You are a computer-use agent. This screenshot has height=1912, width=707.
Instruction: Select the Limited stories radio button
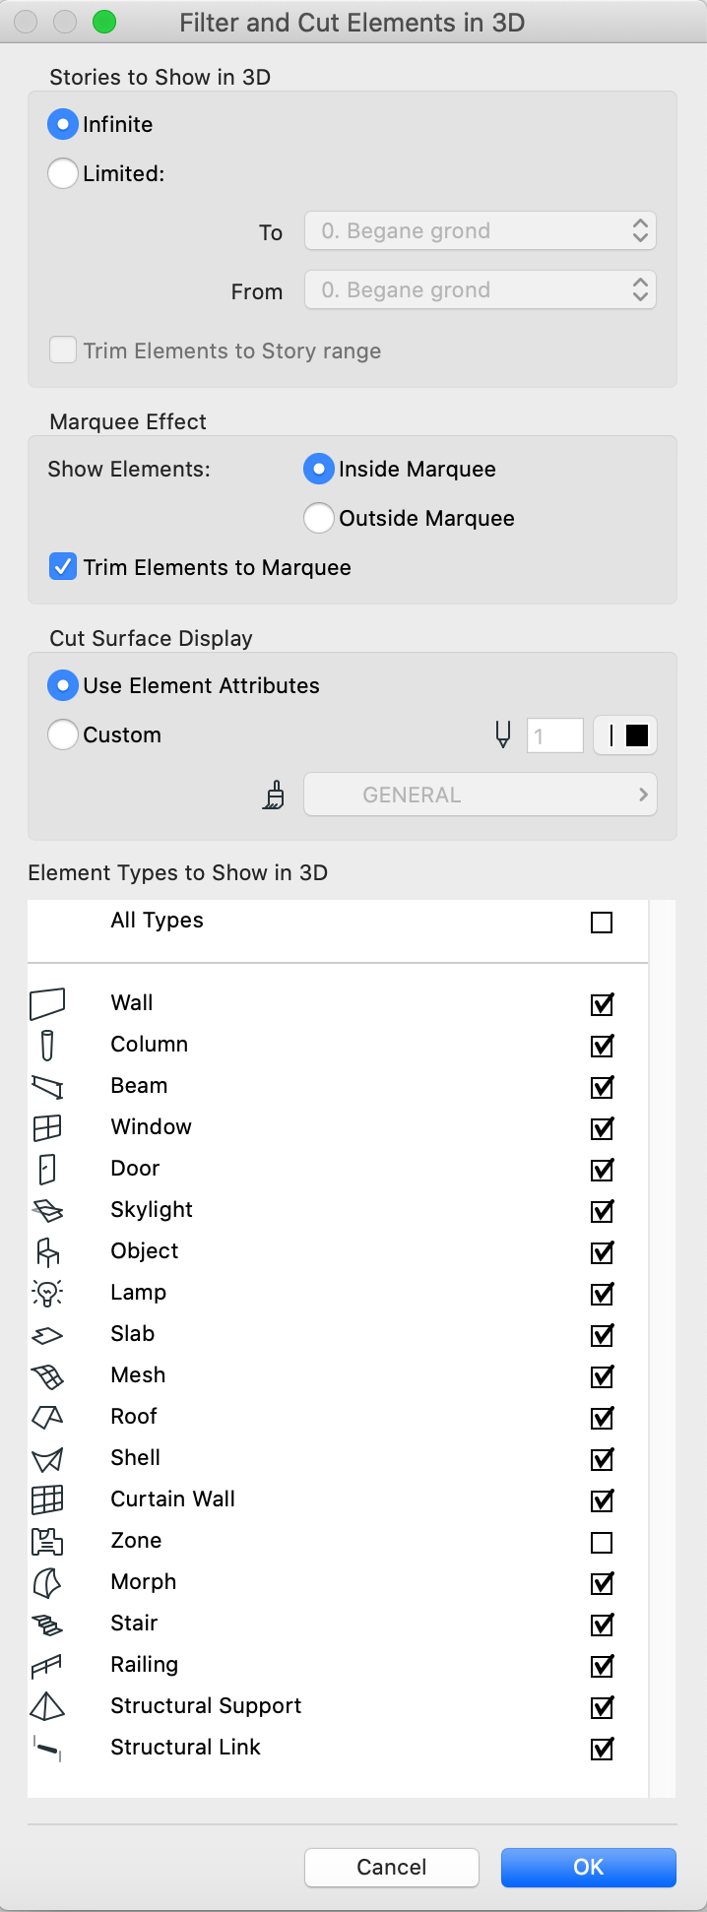(x=63, y=173)
